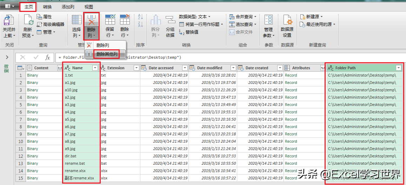406x185 pixels.
Task: Switch to the 转换 ribbon tab
Action: pos(47,7)
